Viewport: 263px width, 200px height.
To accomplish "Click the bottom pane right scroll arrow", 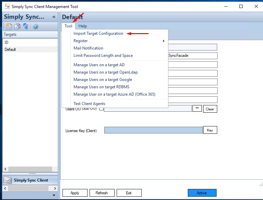I will (55, 188).
